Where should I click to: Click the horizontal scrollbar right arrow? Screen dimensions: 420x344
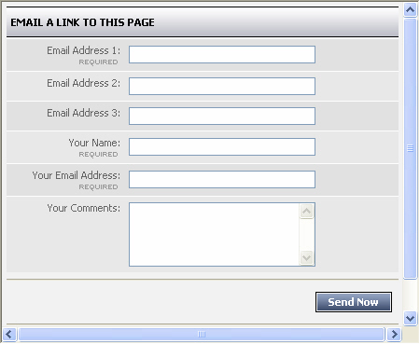tap(395, 335)
